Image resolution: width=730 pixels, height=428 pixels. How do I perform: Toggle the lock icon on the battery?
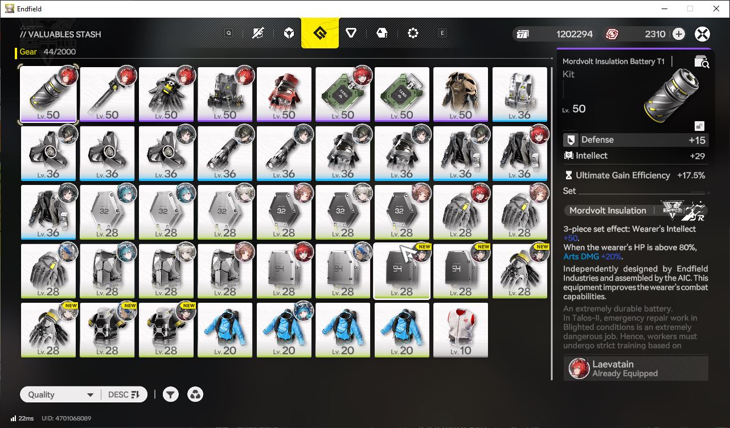(699, 126)
